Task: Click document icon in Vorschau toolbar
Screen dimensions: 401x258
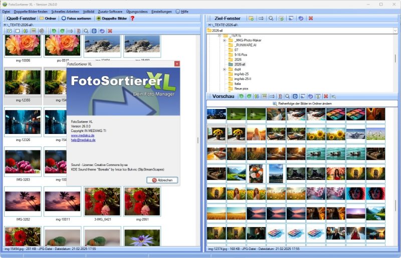Action: click(280, 96)
